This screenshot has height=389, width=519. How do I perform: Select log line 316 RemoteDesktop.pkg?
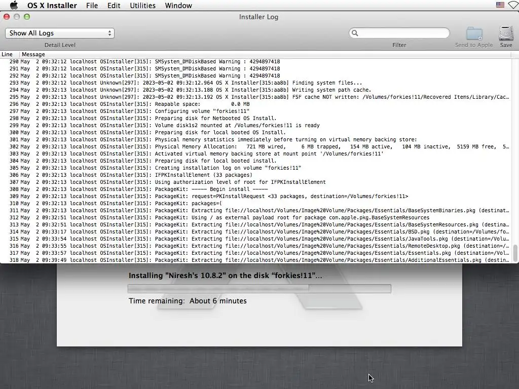(255, 246)
